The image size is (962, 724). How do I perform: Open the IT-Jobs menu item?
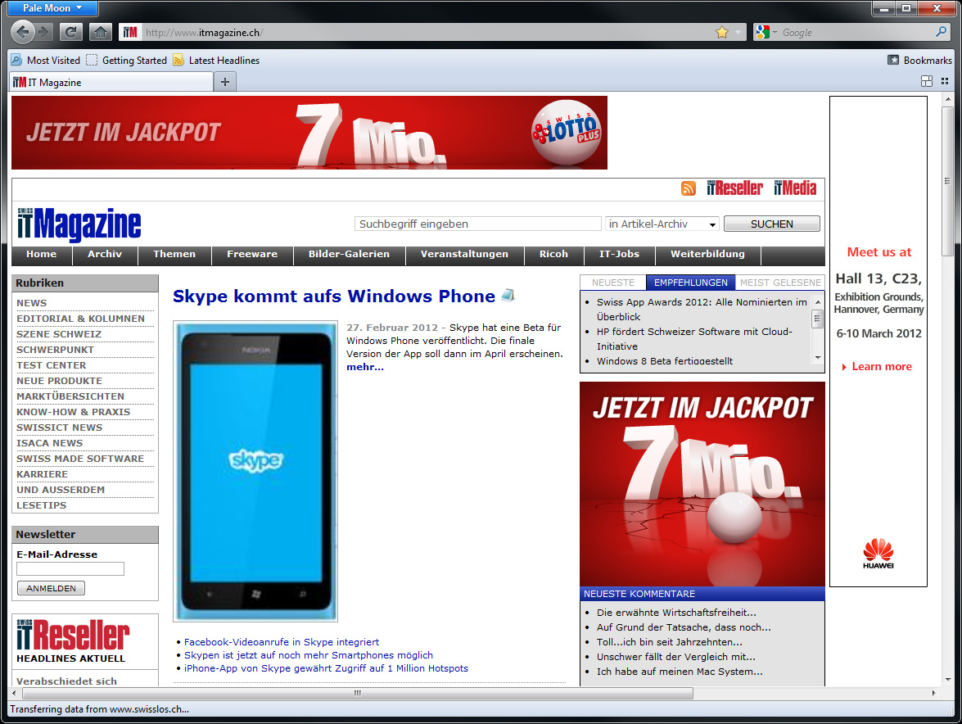point(619,254)
